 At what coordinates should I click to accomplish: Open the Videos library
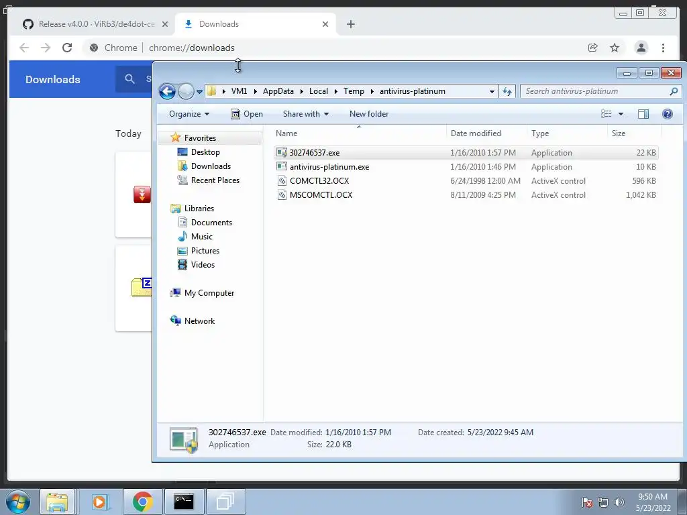(203, 264)
